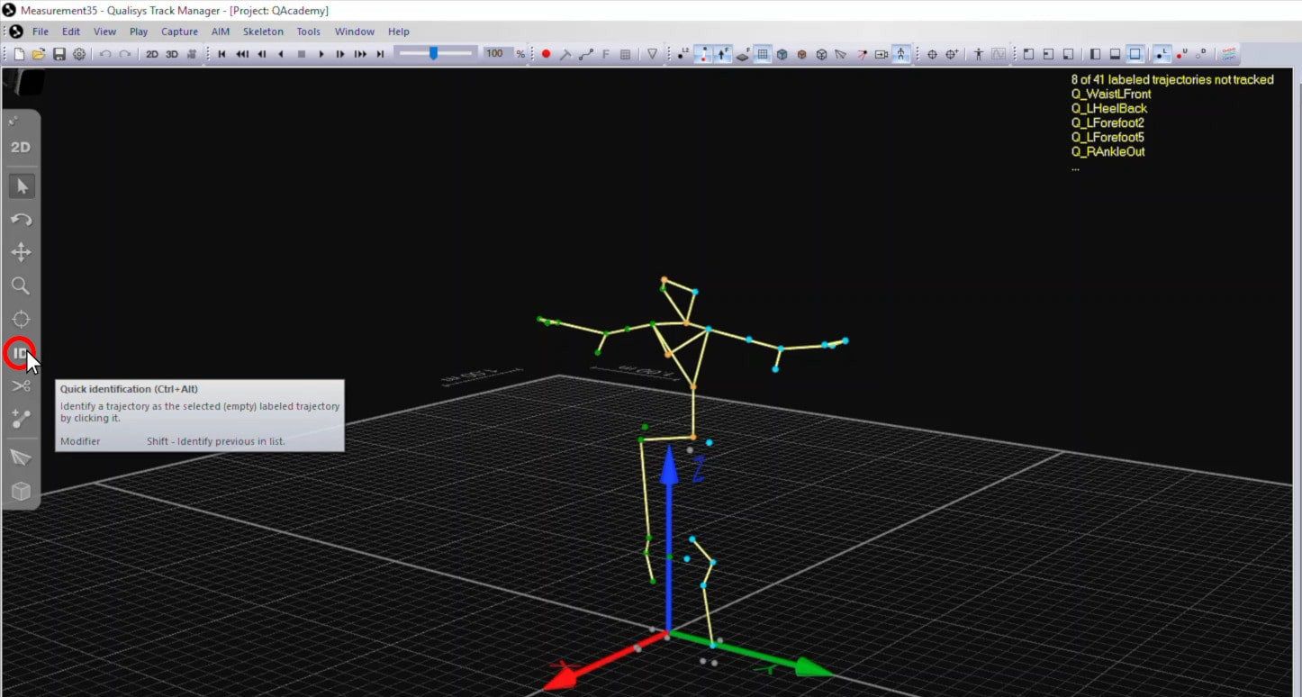Open the video camera view icon

click(x=192, y=54)
